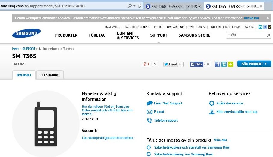Open PRODUKTER main menu
The height and width of the screenshot is (157, 273).
tap(66, 35)
